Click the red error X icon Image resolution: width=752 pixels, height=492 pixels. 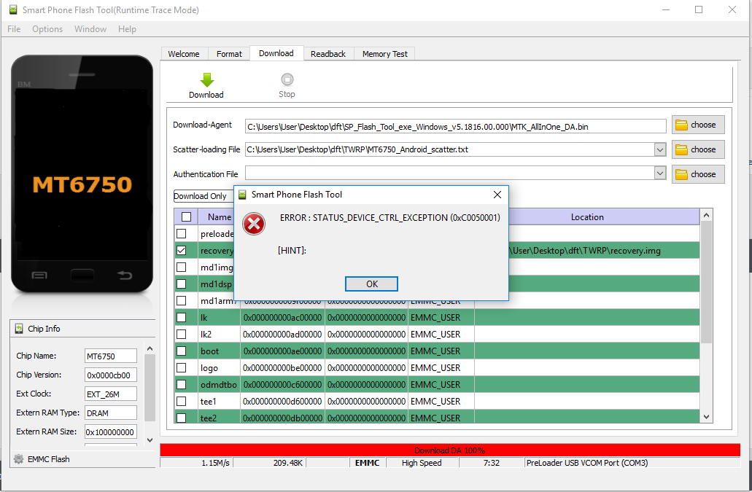tap(254, 224)
